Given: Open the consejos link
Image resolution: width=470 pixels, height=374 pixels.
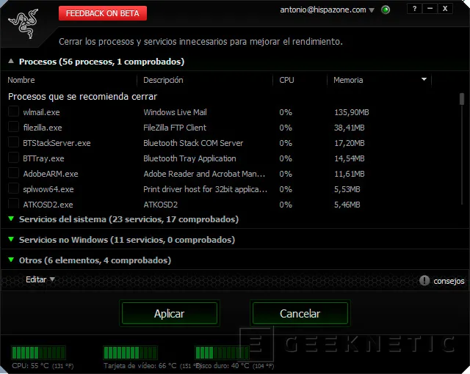Looking at the screenshot, I should coord(449,281).
